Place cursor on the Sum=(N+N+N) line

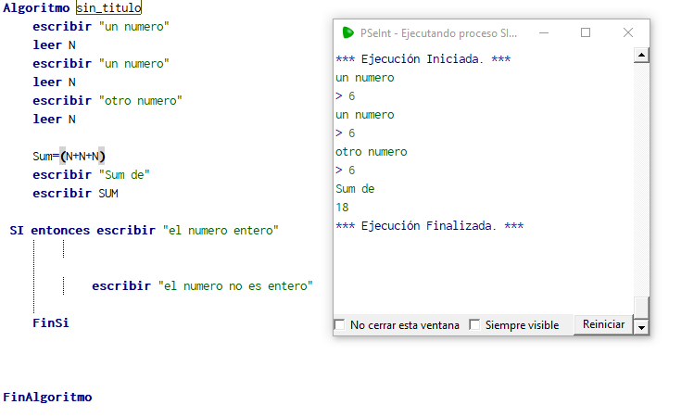pos(69,156)
